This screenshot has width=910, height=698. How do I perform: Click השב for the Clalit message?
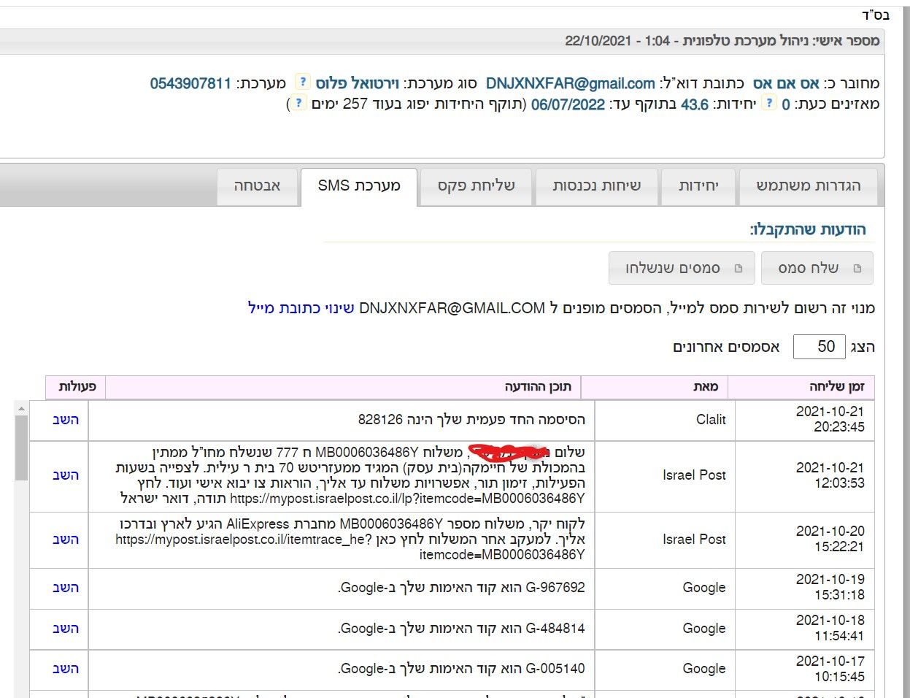[x=66, y=420]
